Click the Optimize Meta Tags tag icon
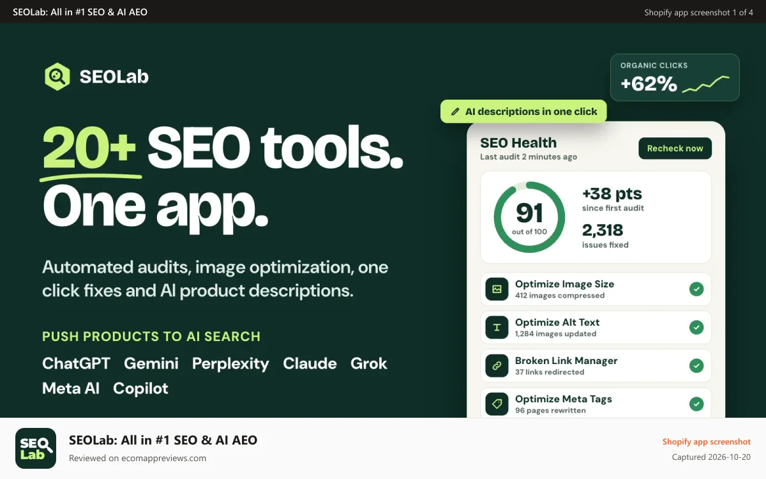Image resolution: width=766 pixels, height=479 pixels. coord(497,404)
